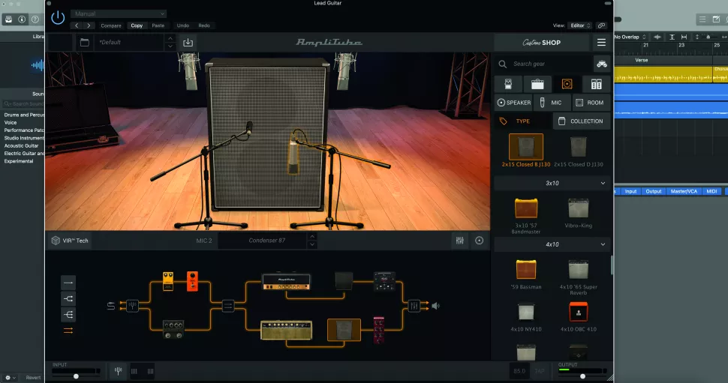
Task: Select the rack effects gear category icon
Action: tap(597, 84)
